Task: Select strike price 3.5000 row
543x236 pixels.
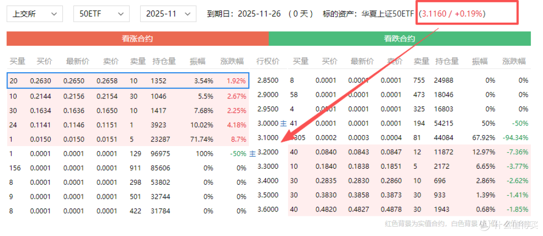Action: pyautogui.click(x=268, y=195)
